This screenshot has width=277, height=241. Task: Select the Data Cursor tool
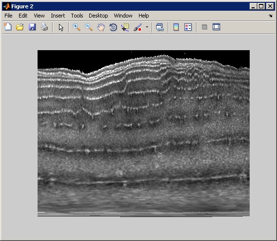pyautogui.click(x=125, y=27)
